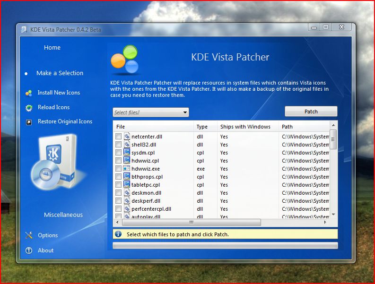Check the netcenter.dll checkbox
Image resolution: width=375 pixels, height=284 pixels.
118,137
